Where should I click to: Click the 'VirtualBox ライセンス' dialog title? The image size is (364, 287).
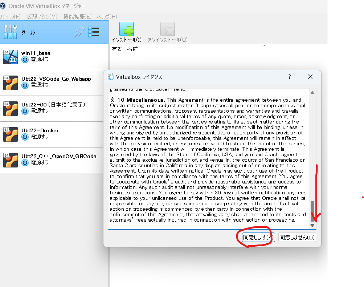coord(139,77)
